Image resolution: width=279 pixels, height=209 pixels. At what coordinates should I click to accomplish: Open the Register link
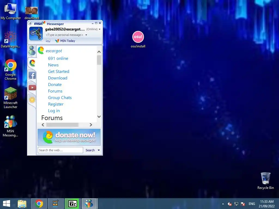[56, 104]
